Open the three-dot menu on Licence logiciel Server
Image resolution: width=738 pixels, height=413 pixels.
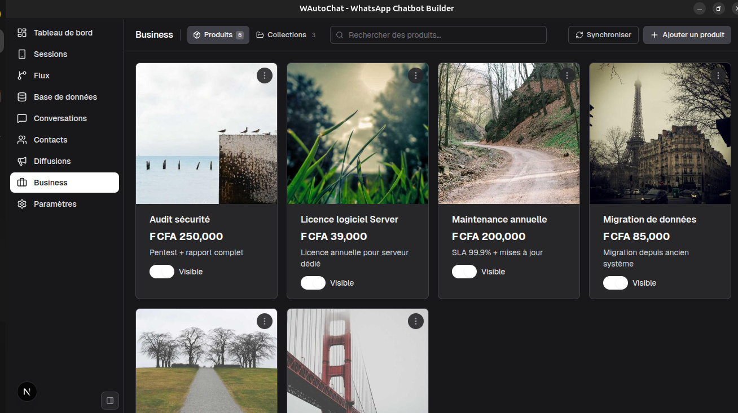coord(416,76)
